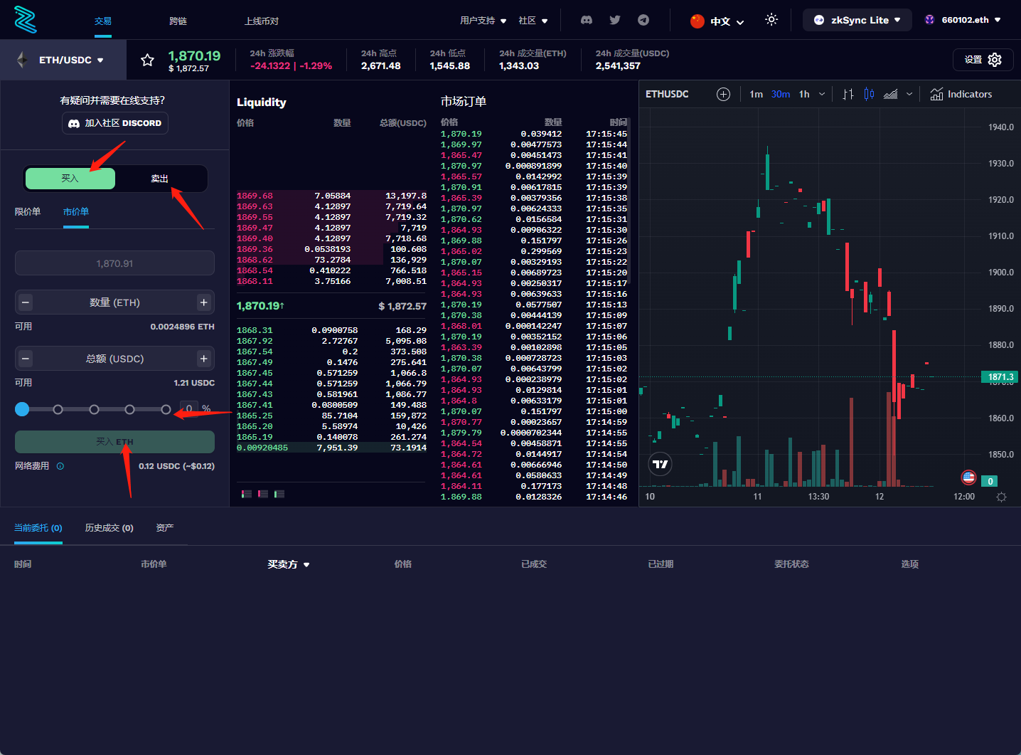Screen dimensions: 1021x755
Task: Click the Discord icon in top bar
Action: pyautogui.click(x=587, y=20)
